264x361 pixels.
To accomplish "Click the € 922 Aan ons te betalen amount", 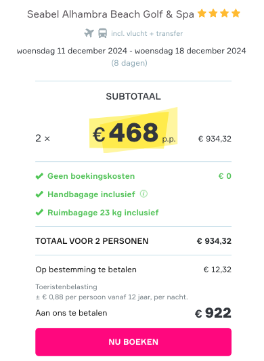I will coord(213,313).
